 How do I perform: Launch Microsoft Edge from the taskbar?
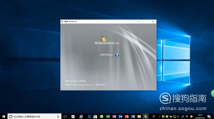click(x=89, y=117)
